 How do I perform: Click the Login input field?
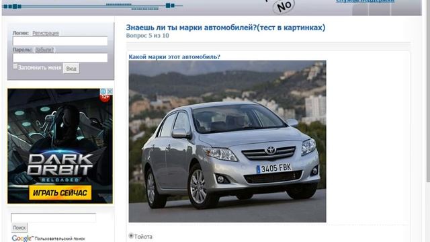tap(60, 41)
